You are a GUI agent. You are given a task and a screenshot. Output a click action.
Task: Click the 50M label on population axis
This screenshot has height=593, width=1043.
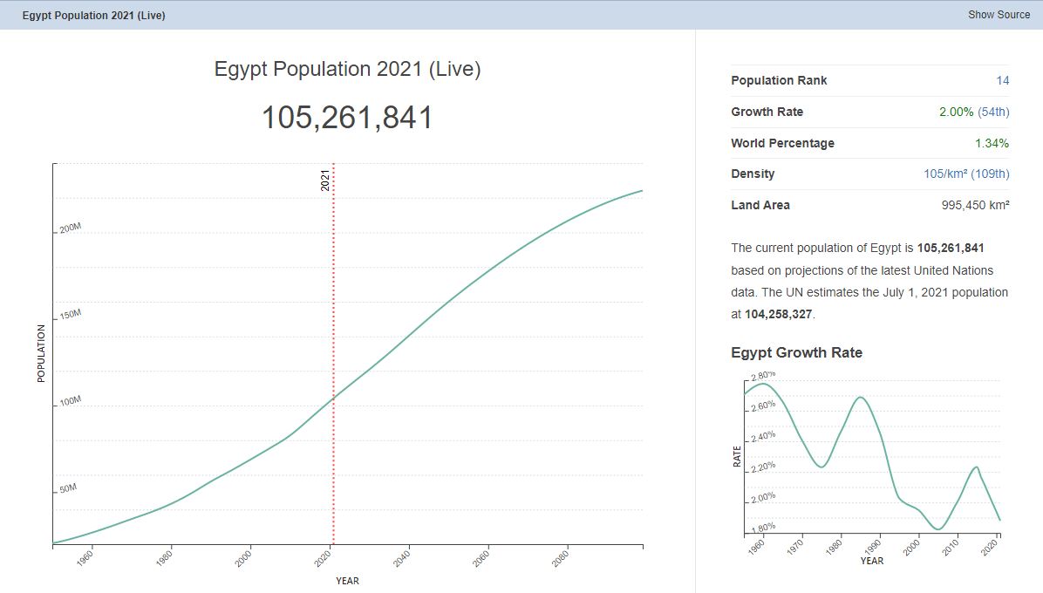pyautogui.click(x=68, y=488)
